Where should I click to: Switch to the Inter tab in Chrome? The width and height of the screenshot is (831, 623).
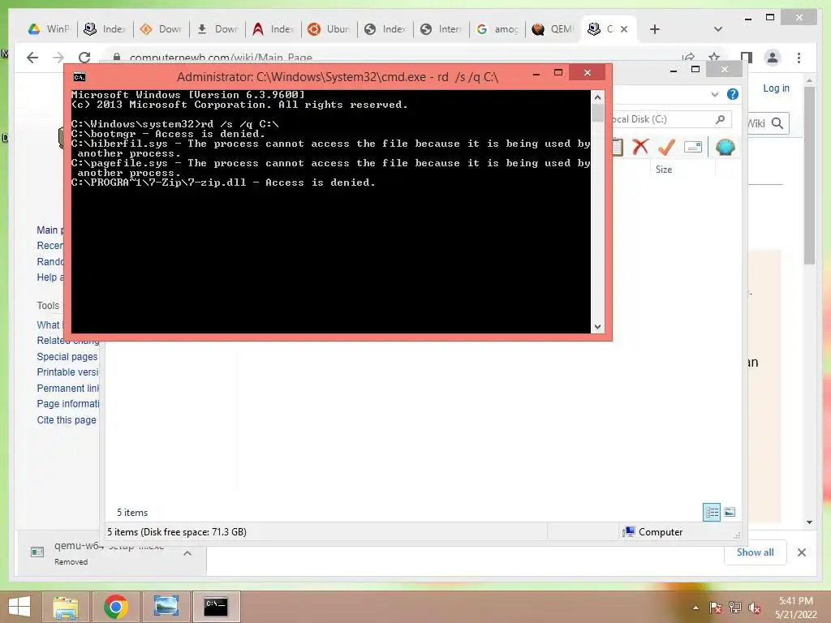click(441, 29)
